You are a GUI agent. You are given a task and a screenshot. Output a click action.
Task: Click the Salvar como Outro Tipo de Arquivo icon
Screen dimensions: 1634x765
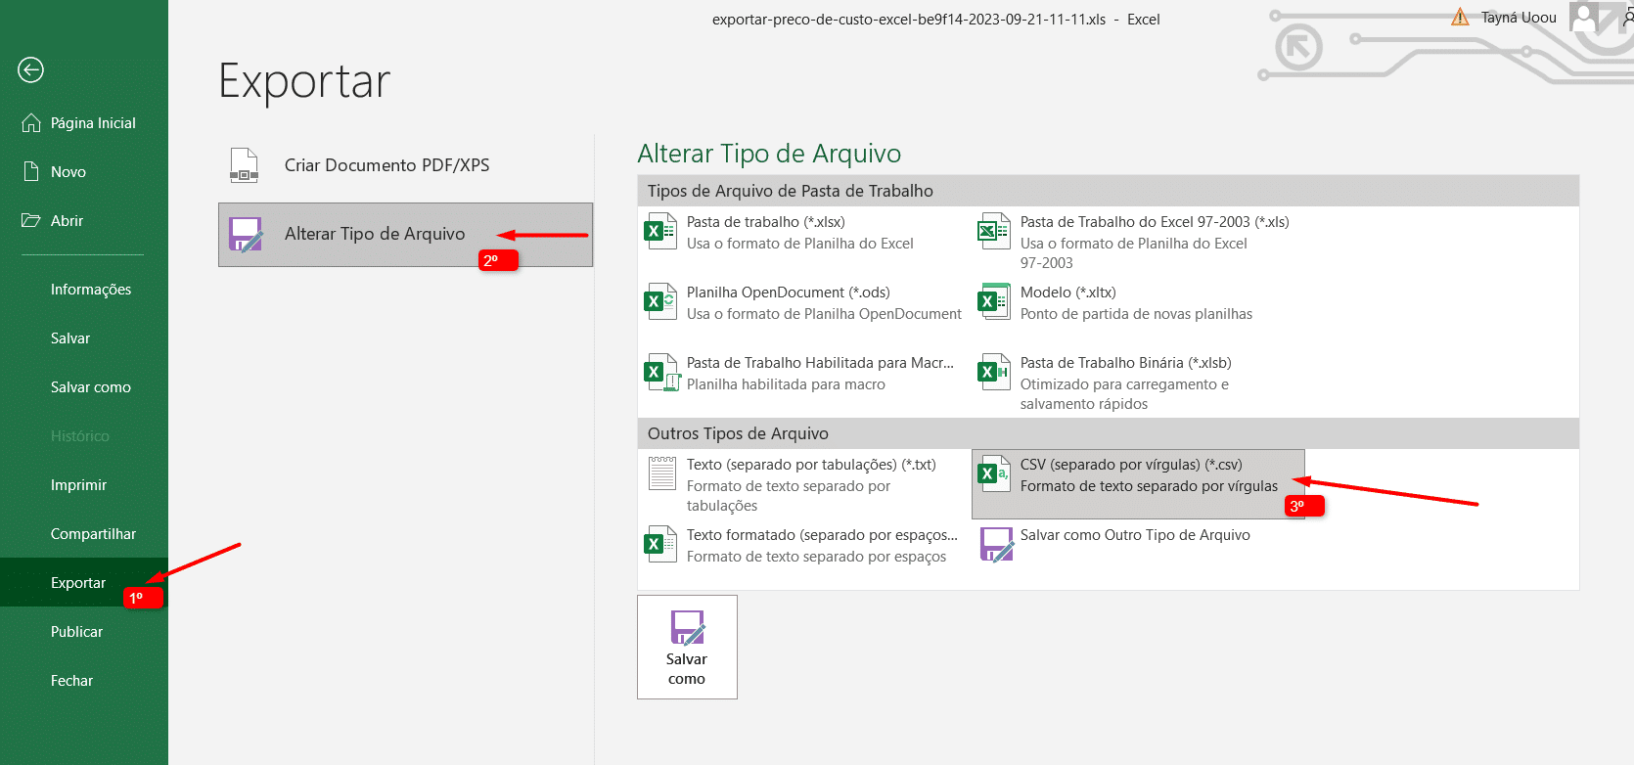[x=996, y=545]
